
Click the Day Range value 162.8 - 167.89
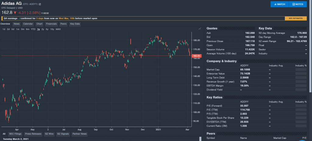(299, 37)
